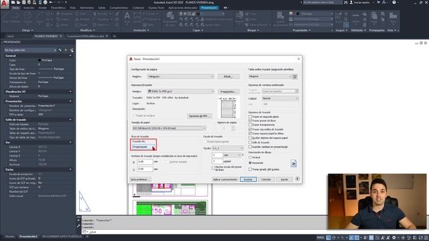
Task: Click the plot style table edit icon
Action: pos(295,77)
